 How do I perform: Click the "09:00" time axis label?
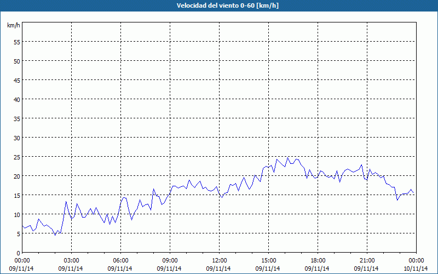pos(170,261)
